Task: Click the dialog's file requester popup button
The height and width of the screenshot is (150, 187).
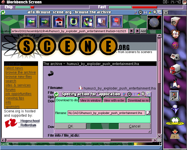Action: click(148, 113)
